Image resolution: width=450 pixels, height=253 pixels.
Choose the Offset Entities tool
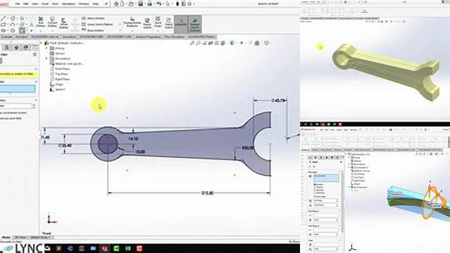(x=63, y=23)
